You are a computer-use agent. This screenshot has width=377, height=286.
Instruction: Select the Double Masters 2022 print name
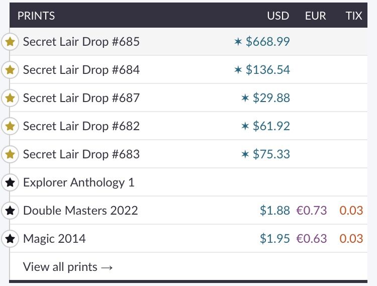tap(80, 211)
